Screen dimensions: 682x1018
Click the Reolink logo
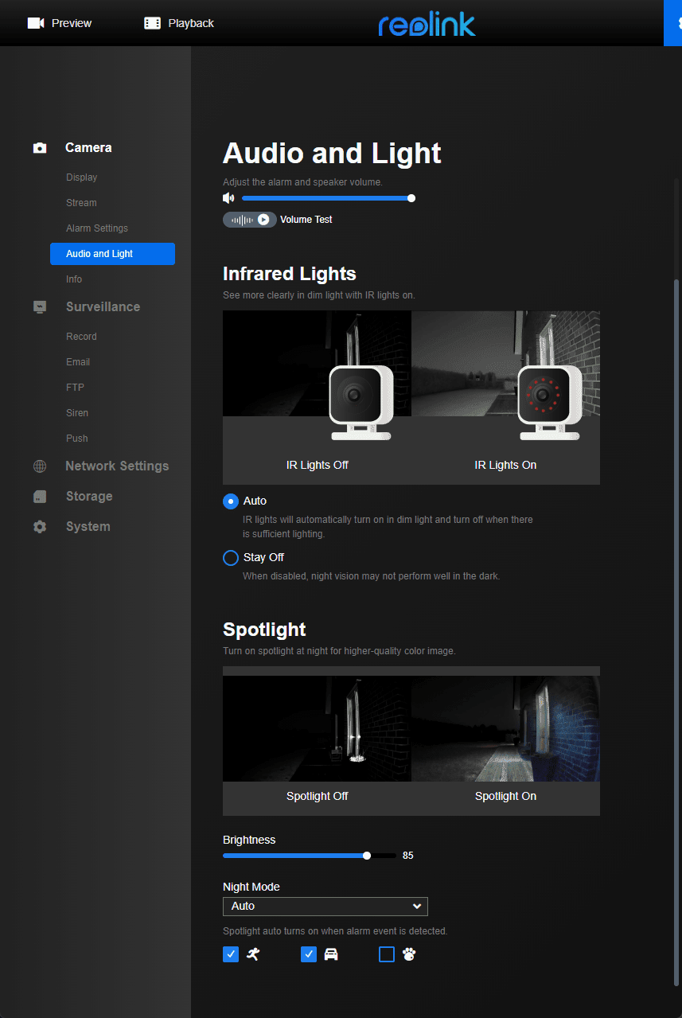click(427, 24)
